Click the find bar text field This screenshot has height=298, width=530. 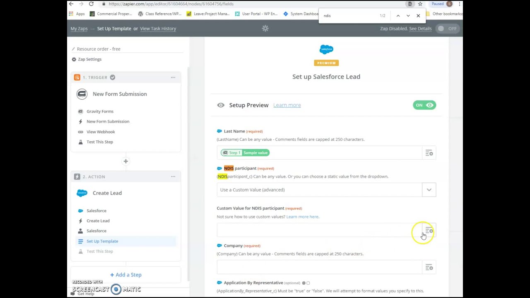[x=350, y=16]
